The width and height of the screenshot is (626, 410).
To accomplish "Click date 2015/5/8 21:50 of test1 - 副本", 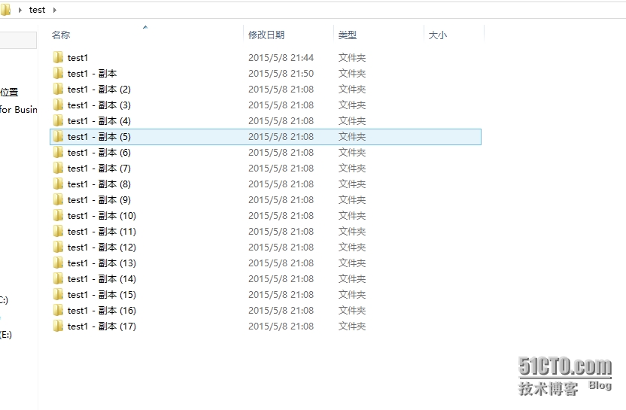I will pyautogui.click(x=281, y=74).
